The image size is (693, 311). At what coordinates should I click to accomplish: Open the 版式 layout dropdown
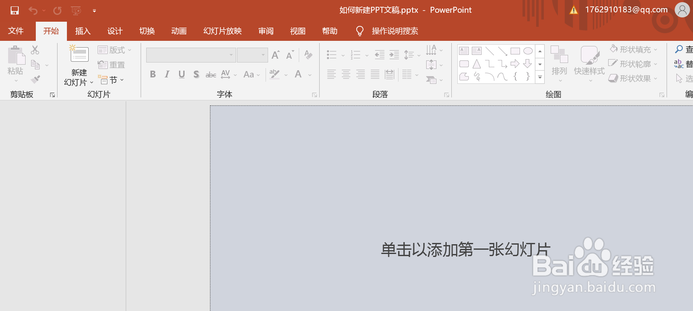tap(115, 50)
